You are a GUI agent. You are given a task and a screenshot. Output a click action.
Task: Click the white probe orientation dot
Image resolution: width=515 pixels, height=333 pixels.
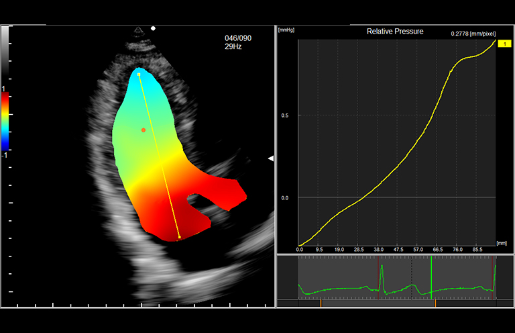click(x=154, y=29)
